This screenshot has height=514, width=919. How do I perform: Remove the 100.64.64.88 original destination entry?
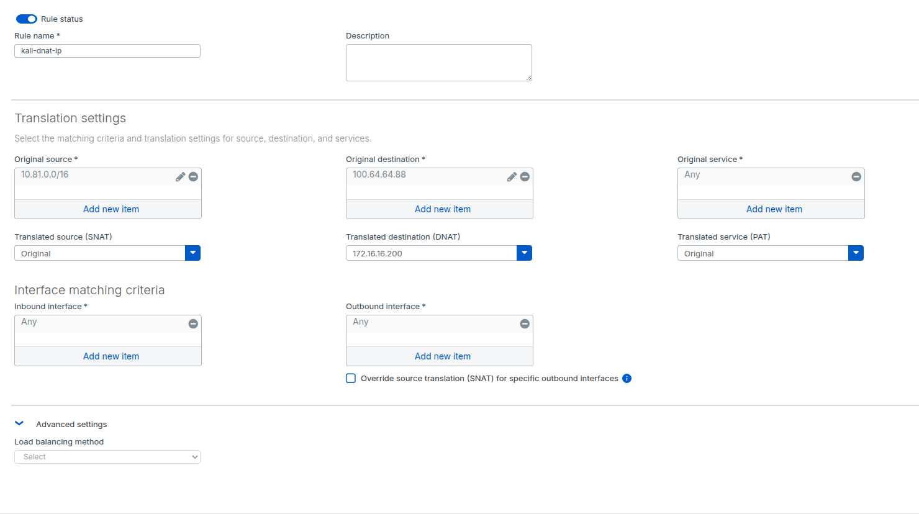(525, 177)
